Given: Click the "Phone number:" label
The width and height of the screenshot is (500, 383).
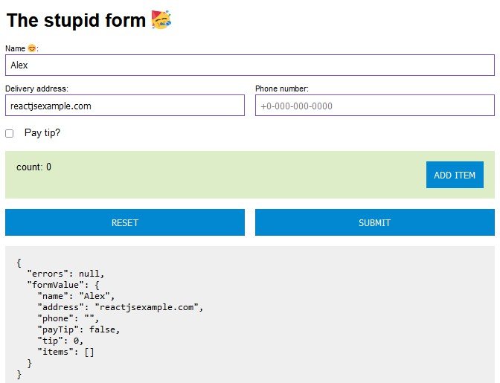Looking at the screenshot, I should (x=282, y=88).
